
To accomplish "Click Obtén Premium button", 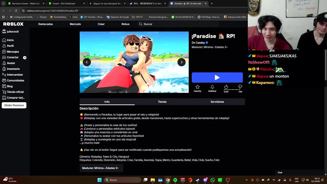I will pyautogui.click(x=14, y=105).
